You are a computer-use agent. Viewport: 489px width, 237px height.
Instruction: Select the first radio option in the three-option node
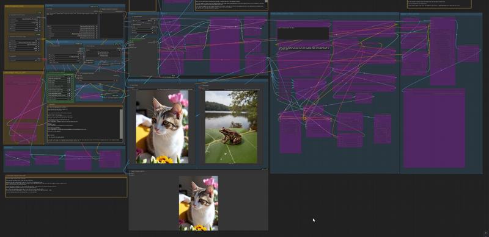pyautogui.click(x=98, y=52)
